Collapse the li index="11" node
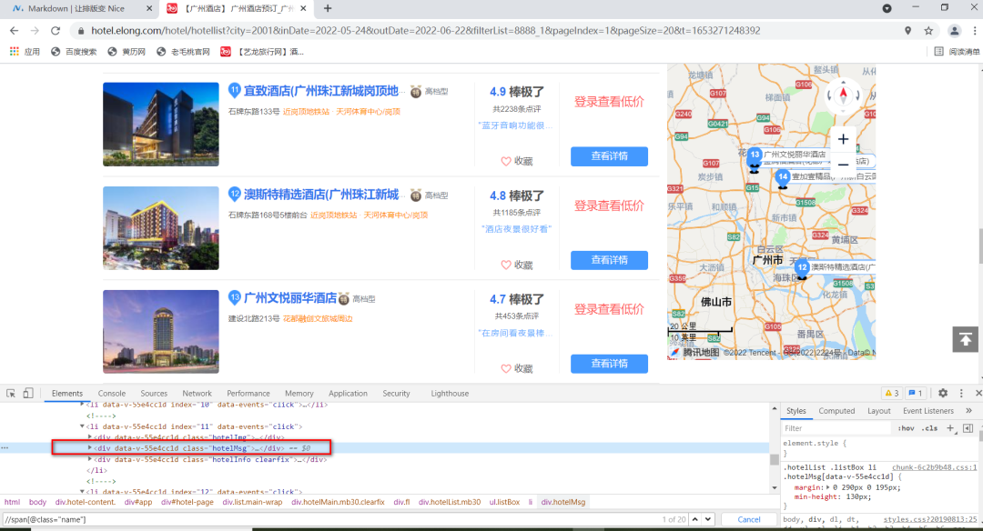This screenshot has width=983, height=531. (82, 426)
